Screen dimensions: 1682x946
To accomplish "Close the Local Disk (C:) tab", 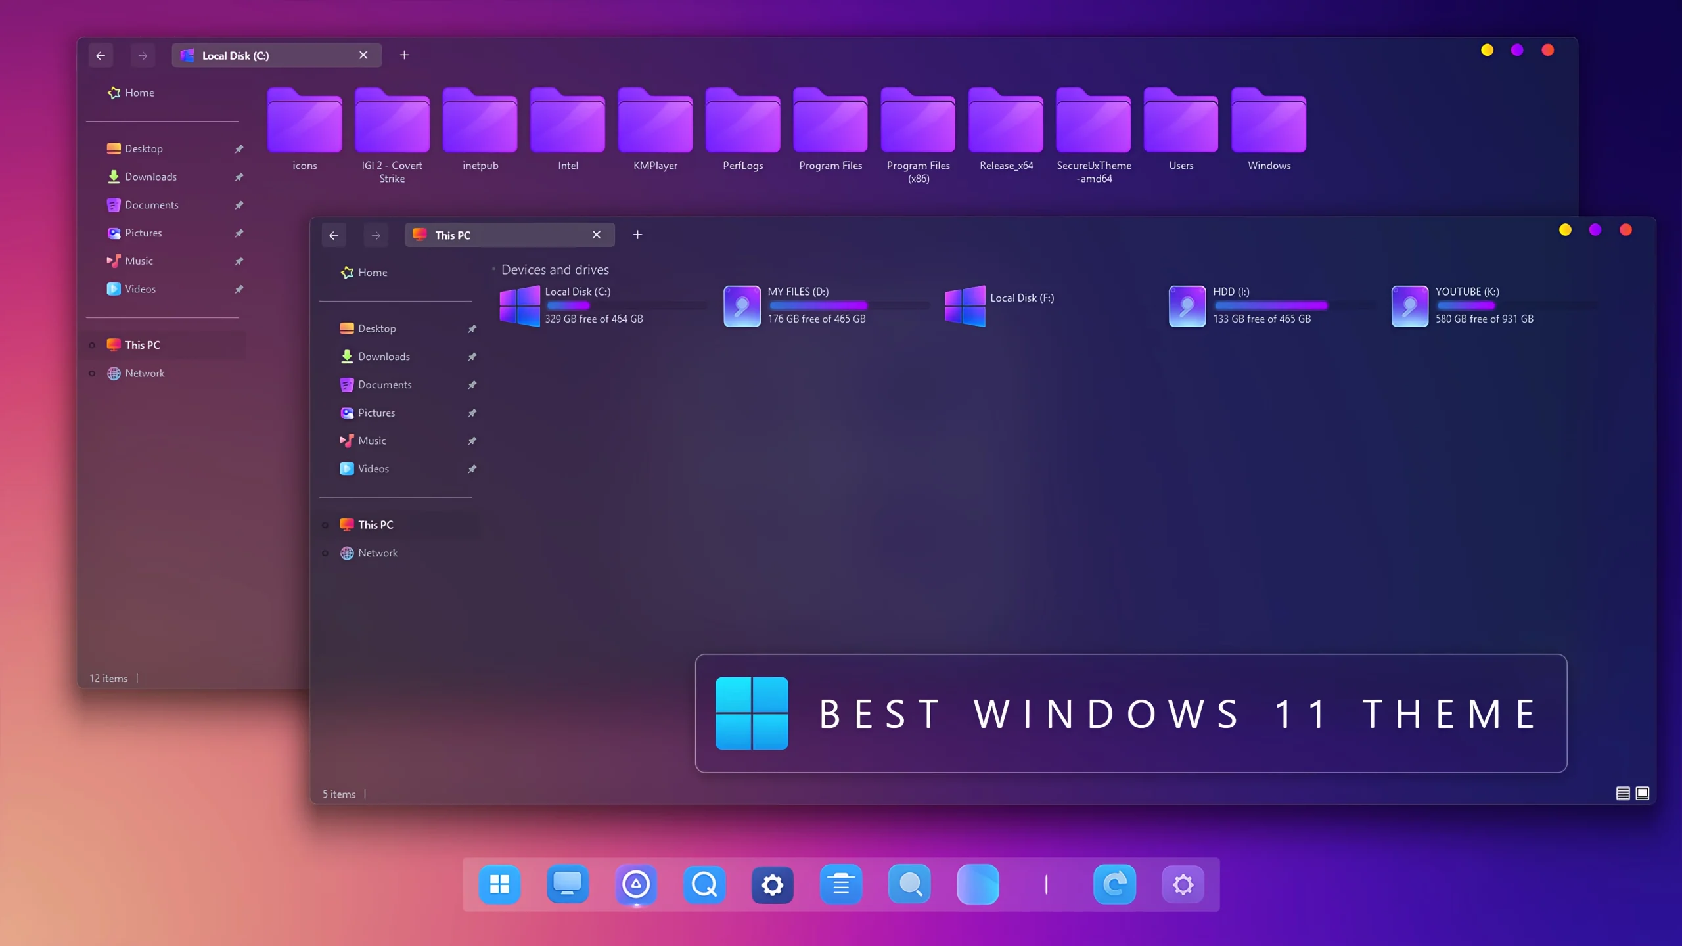I will click(363, 55).
